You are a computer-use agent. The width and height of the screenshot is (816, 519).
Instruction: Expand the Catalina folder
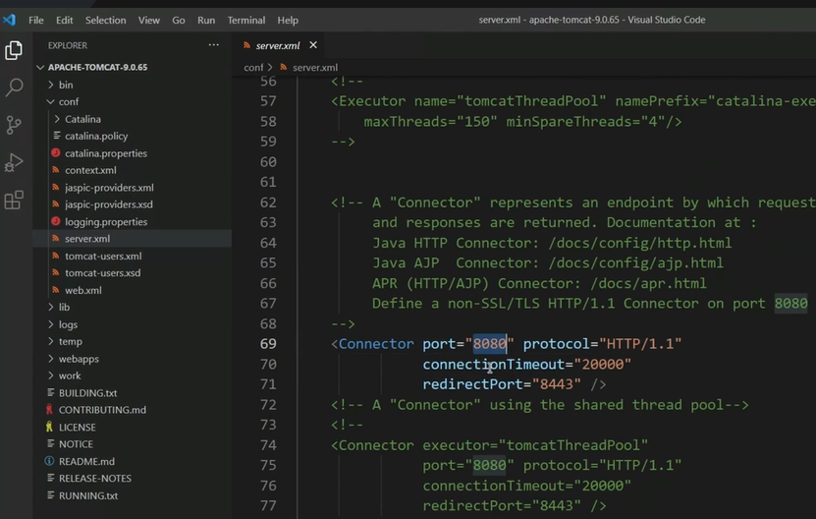[57, 119]
